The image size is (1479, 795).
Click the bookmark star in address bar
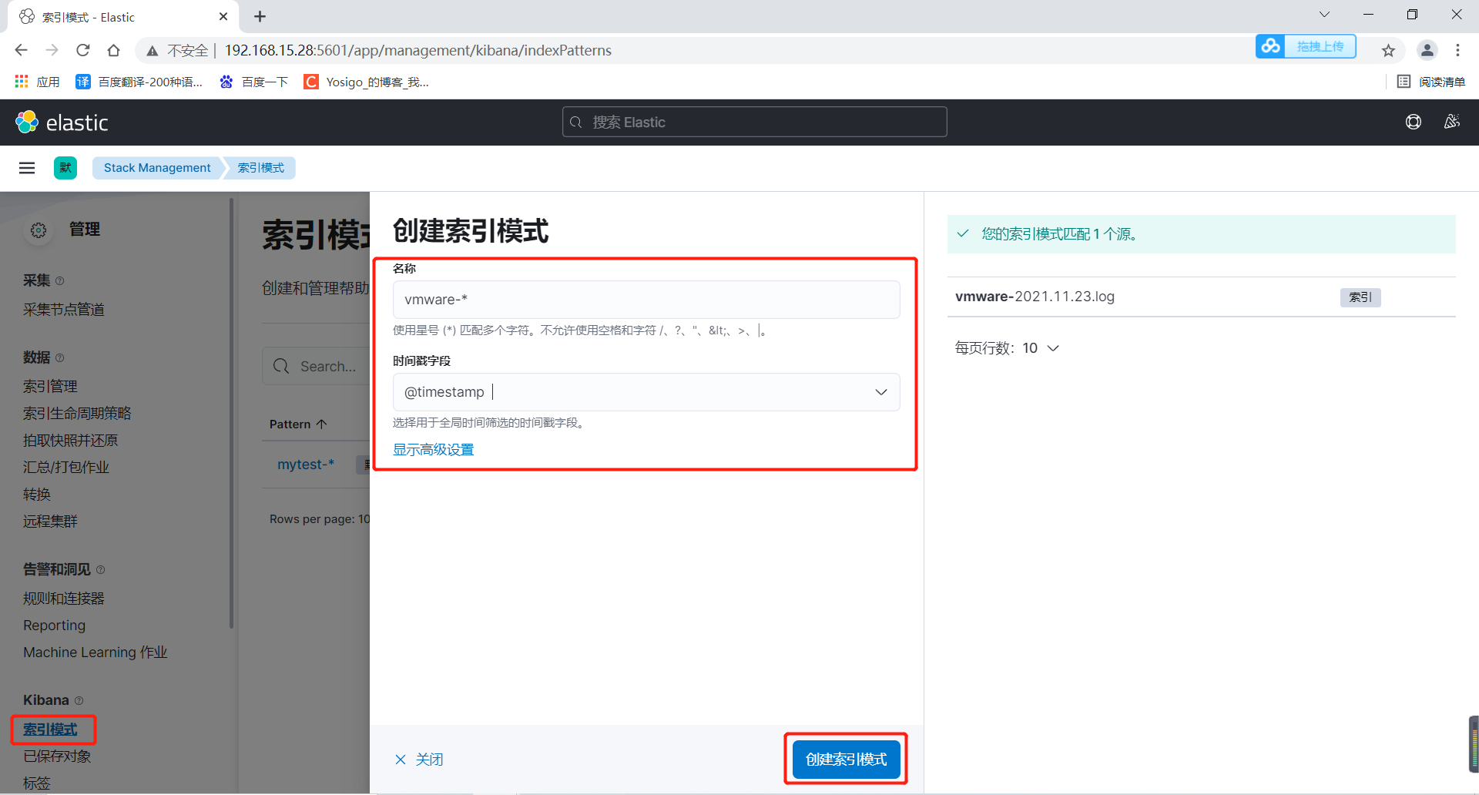pyautogui.click(x=1388, y=49)
